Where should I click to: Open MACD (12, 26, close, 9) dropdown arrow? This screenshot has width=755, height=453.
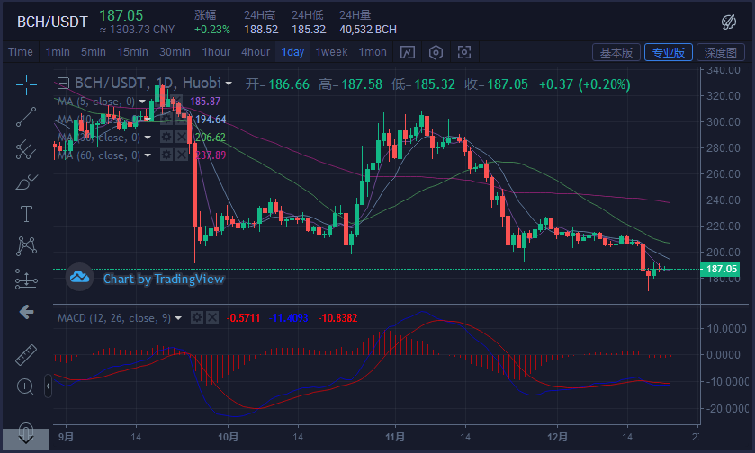coord(179,318)
